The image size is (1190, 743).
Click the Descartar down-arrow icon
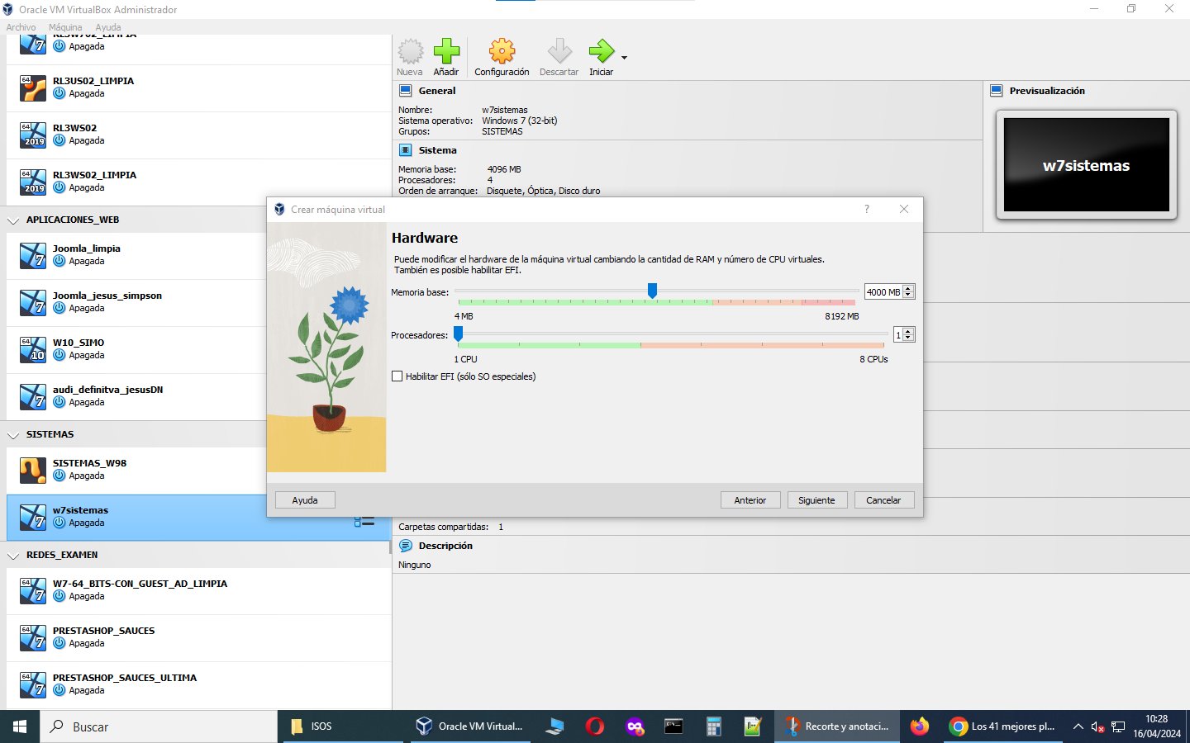point(559,52)
